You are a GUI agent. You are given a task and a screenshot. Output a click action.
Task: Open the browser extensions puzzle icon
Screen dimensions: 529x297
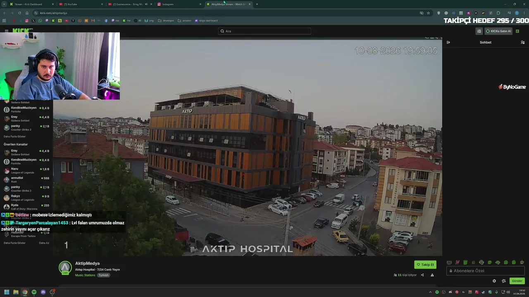pos(498,13)
